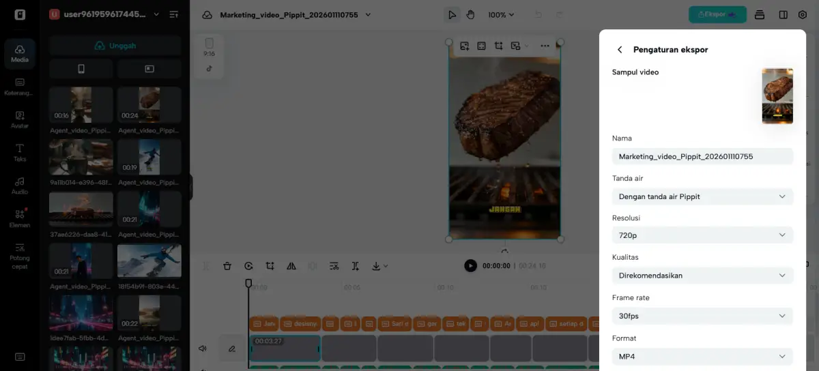The image size is (819, 371).
Task: Open the Resolusi 720p dropdown
Action: [x=702, y=235]
